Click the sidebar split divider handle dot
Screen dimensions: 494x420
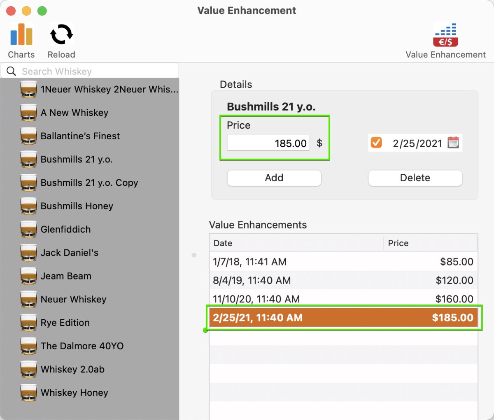(194, 255)
